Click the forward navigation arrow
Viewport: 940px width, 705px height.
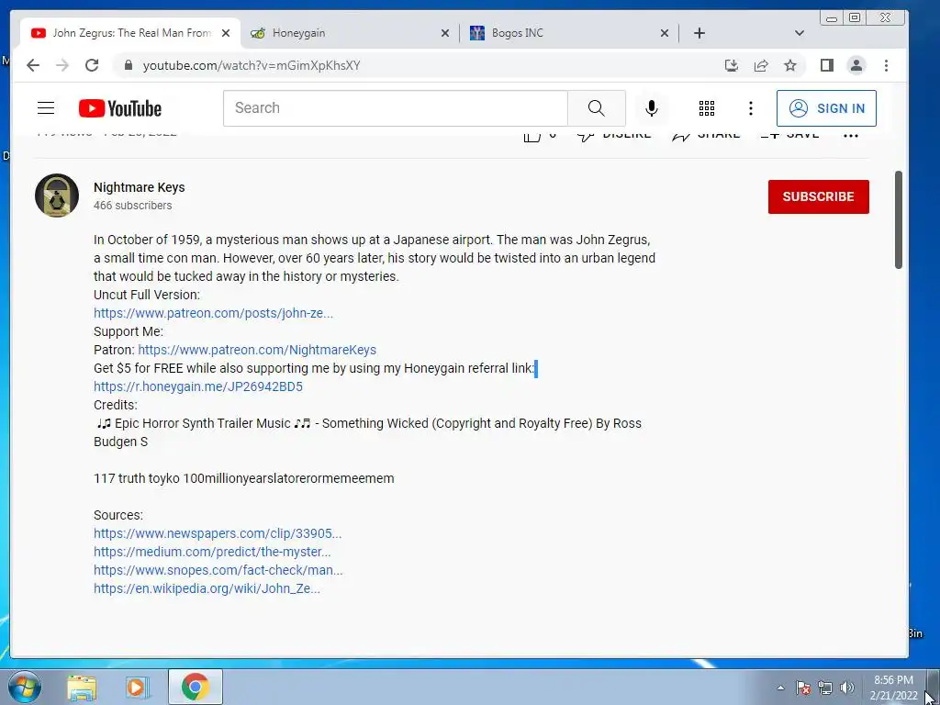[x=62, y=65]
